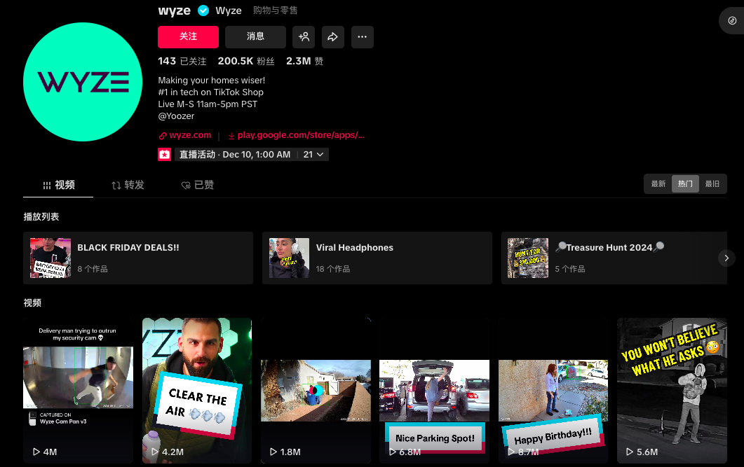
Task: Open the Viral Headphones playlist thumbnail
Action: [x=289, y=258]
